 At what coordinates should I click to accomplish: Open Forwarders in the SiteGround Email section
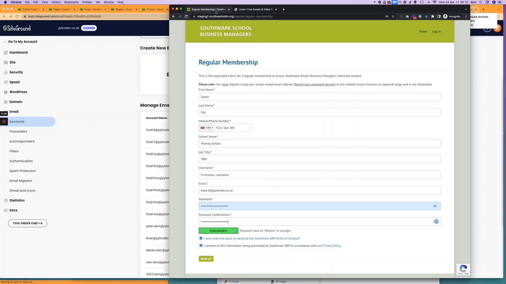(x=18, y=131)
